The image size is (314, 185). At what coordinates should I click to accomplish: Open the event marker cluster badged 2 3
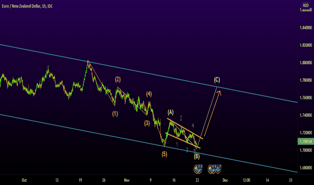198,169
